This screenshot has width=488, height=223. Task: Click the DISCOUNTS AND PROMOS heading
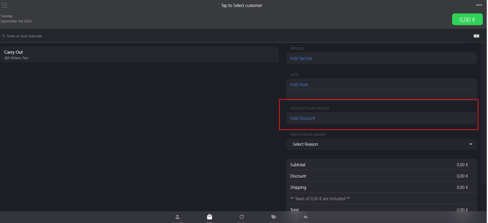(x=309, y=108)
